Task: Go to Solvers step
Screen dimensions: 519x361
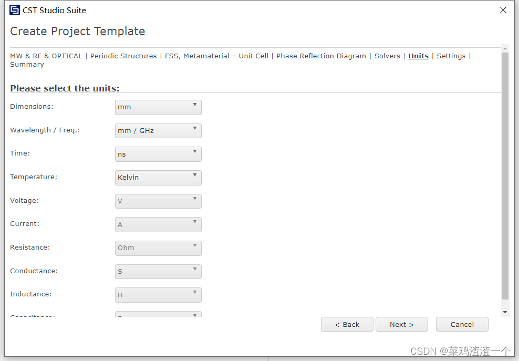Action: click(387, 56)
